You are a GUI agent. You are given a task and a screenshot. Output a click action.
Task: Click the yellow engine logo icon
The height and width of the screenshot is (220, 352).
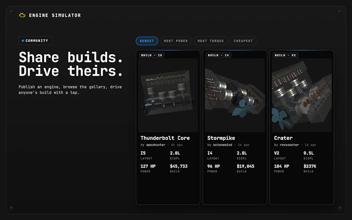pos(22,15)
